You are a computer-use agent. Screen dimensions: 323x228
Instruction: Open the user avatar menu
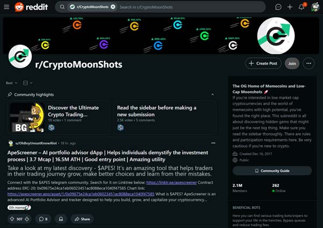pyautogui.click(x=315, y=7)
